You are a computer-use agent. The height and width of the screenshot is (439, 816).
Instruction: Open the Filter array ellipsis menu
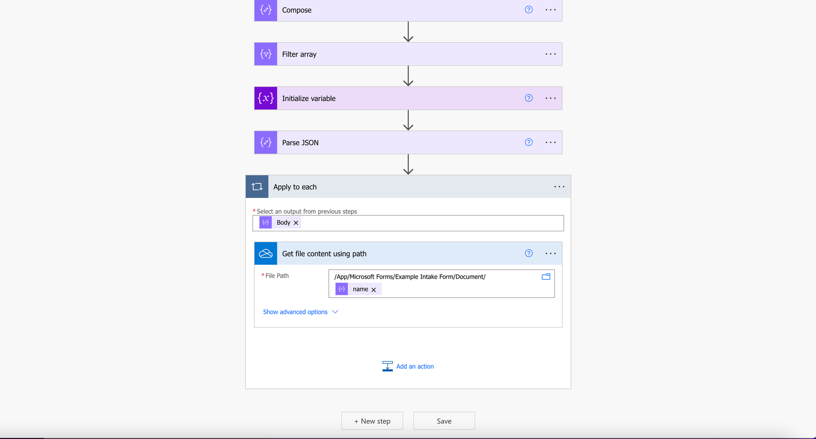coord(551,54)
